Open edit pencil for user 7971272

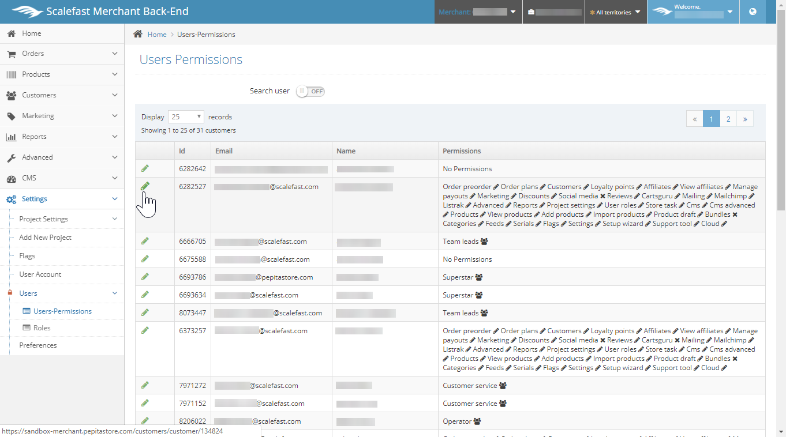[x=145, y=385]
